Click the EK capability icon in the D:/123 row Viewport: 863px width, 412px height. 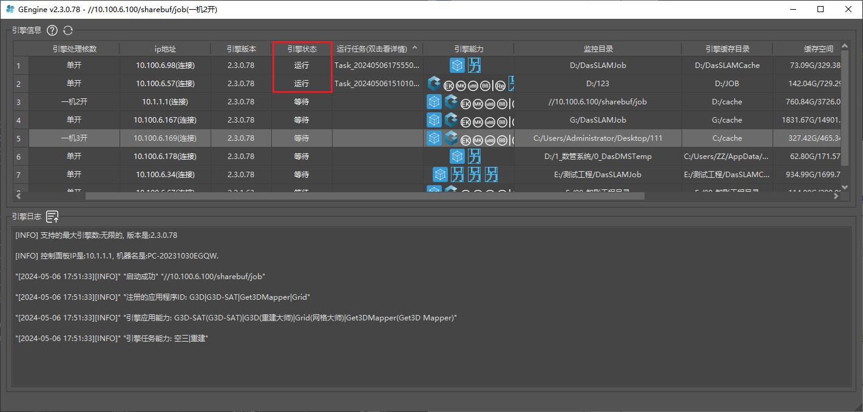coord(448,86)
